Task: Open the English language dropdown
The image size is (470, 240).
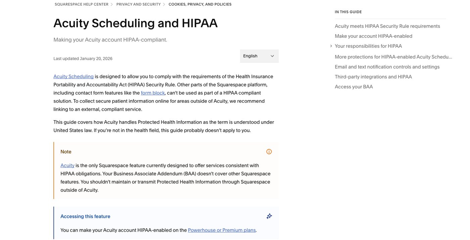Action: pyautogui.click(x=259, y=56)
